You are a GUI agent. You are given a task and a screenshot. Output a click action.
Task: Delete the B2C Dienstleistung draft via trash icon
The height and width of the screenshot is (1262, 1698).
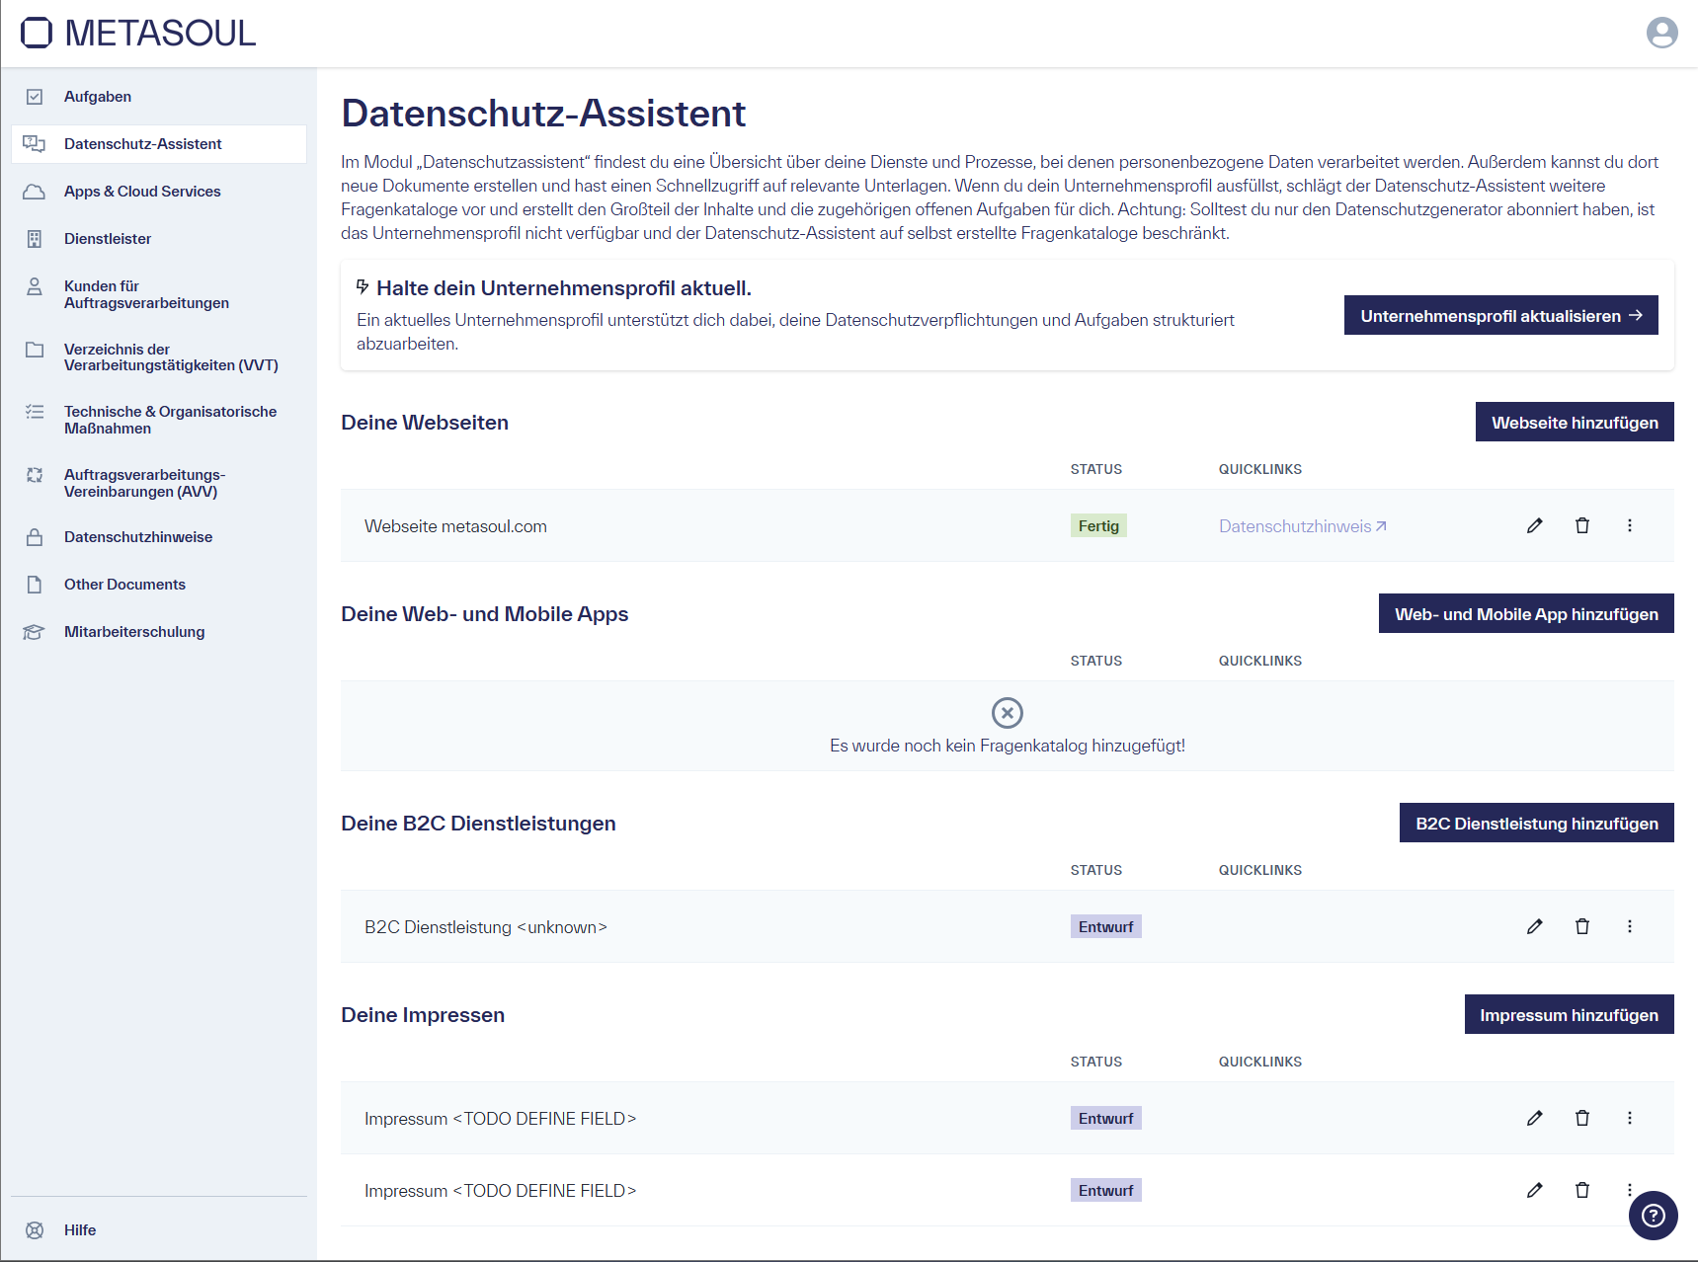[x=1582, y=926]
